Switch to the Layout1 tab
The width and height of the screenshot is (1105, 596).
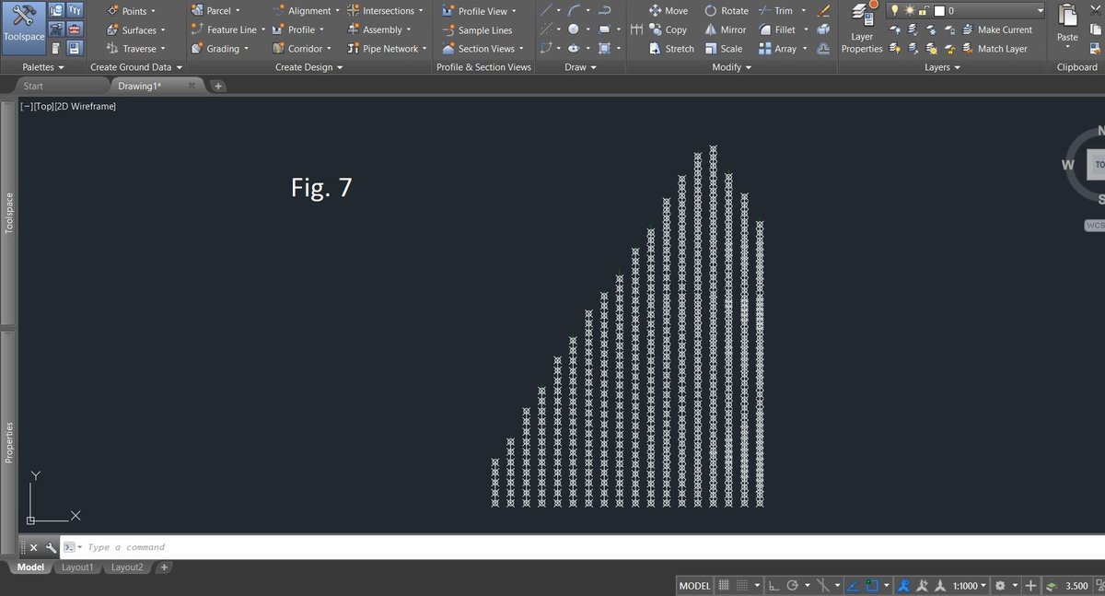coord(77,567)
